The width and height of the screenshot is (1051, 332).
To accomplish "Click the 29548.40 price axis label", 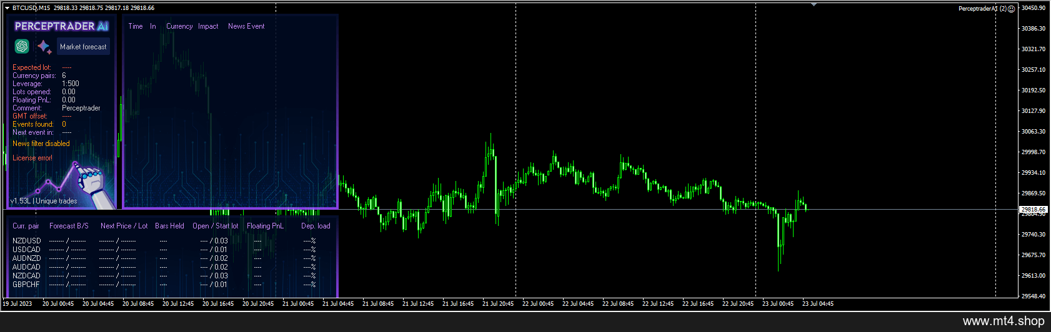I will pyautogui.click(x=1034, y=296).
